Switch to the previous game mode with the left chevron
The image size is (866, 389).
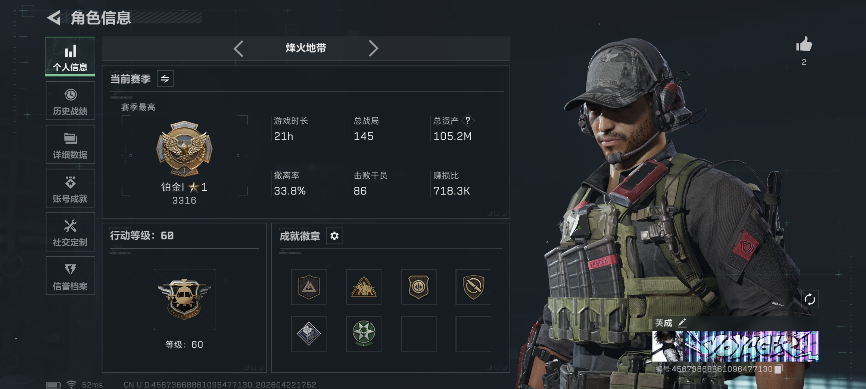point(238,48)
